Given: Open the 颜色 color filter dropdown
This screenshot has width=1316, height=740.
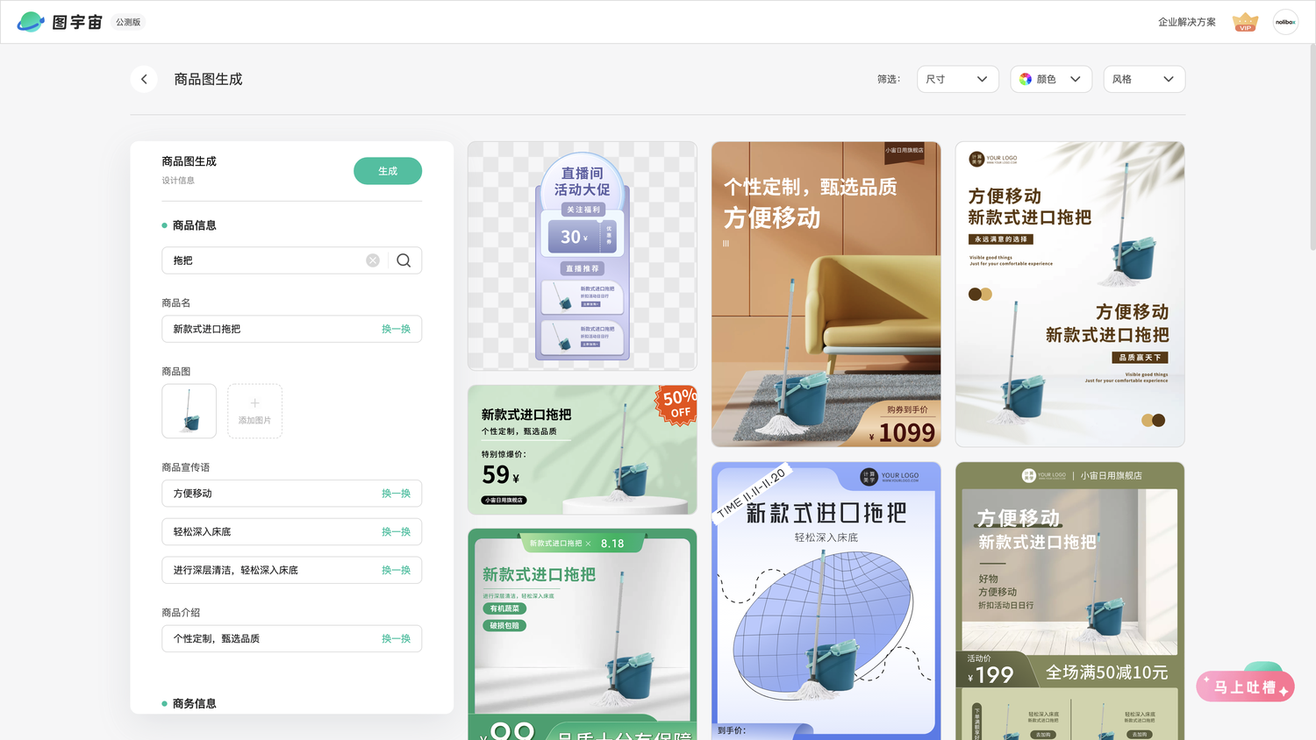Looking at the screenshot, I should (1051, 79).
